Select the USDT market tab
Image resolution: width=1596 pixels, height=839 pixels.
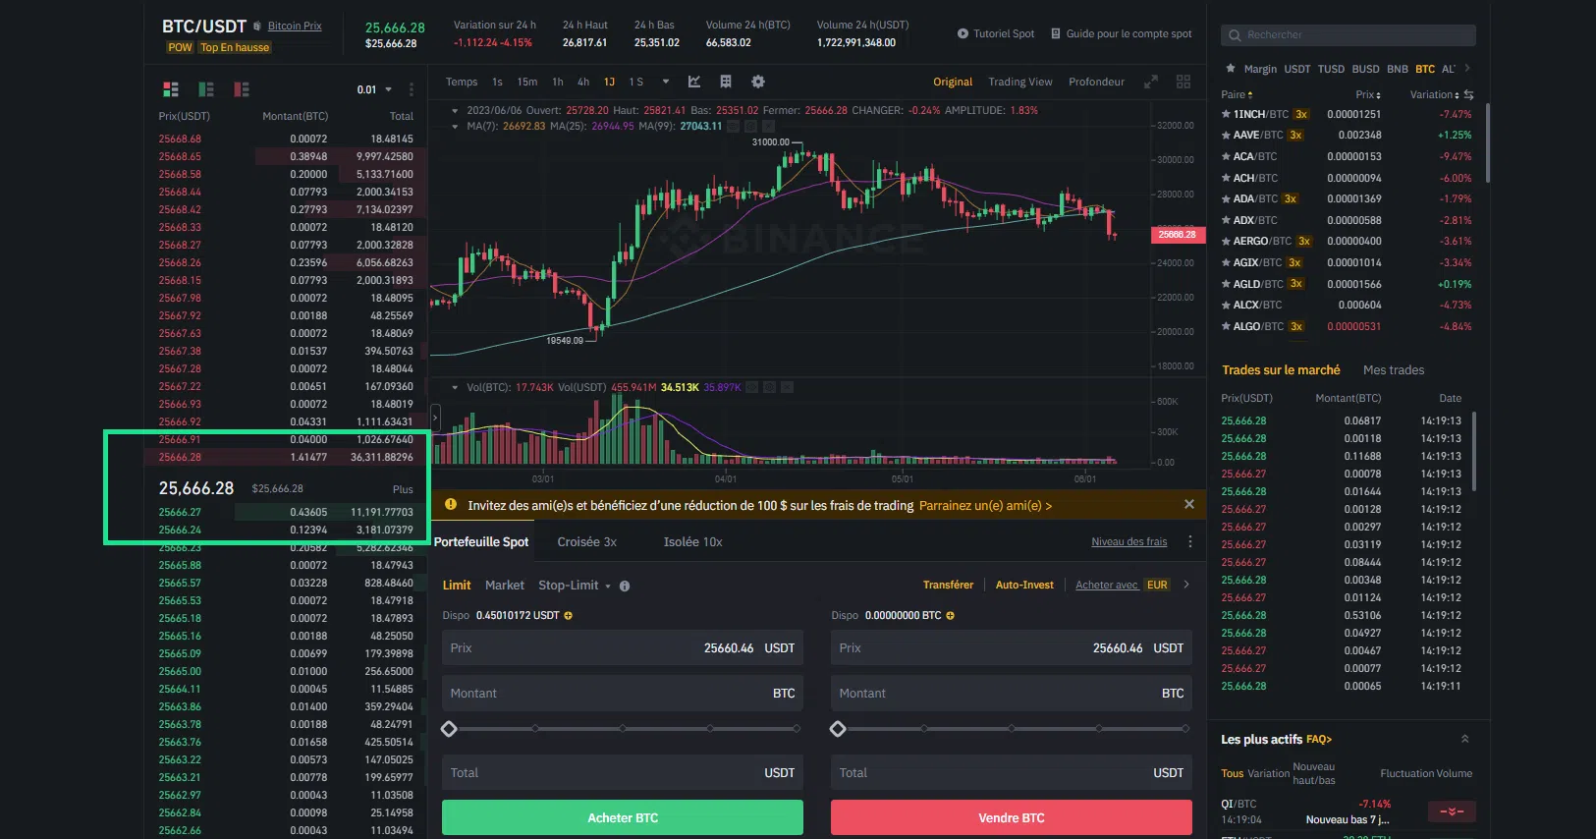click(x=1297, y=69)
